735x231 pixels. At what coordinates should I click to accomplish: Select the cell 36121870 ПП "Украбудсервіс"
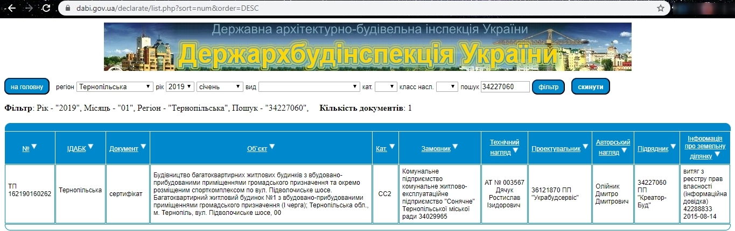point(560,194)
